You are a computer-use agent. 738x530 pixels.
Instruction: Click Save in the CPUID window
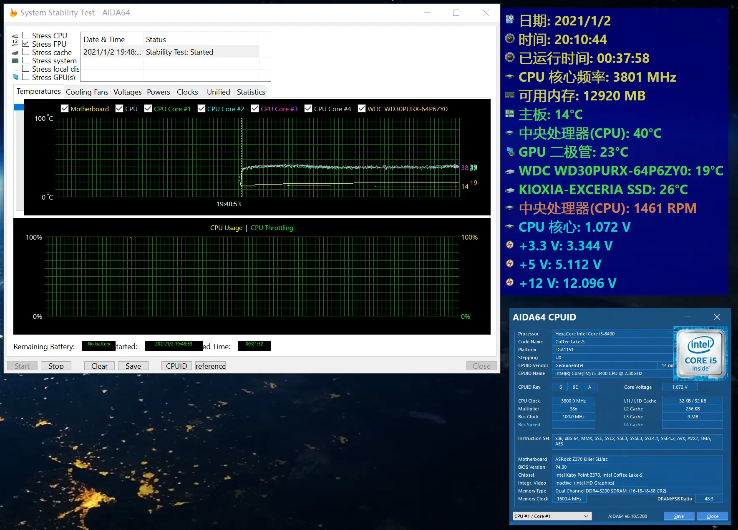(x=679, y=516)
